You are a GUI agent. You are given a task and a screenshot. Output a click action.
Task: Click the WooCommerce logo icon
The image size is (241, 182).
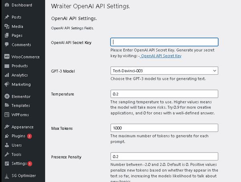(x=7, y=57)
